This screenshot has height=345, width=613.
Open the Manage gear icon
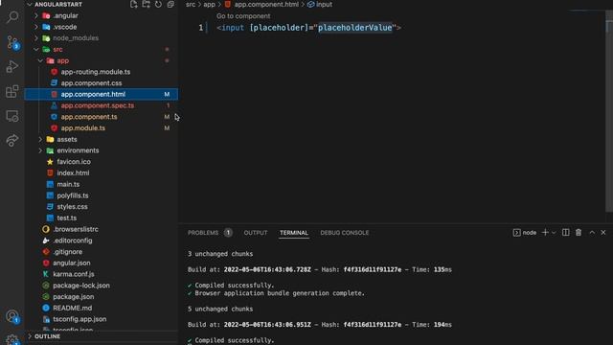(12, 339)
